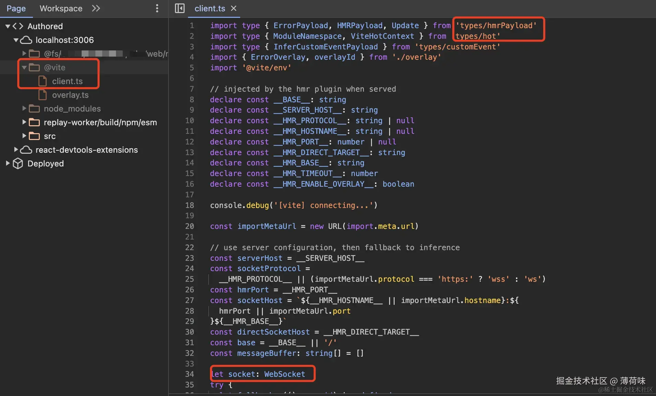
Task: Click the @fs folder icon
Action: coord(34,54)
